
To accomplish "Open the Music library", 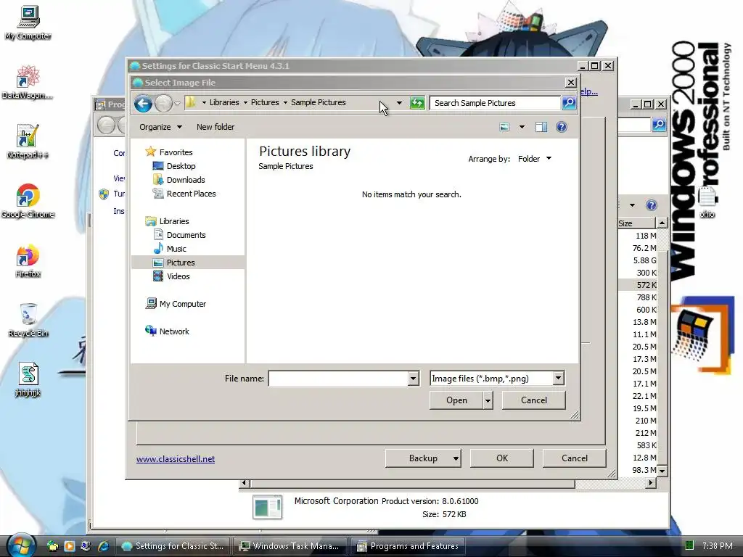I will click(176, 249).
